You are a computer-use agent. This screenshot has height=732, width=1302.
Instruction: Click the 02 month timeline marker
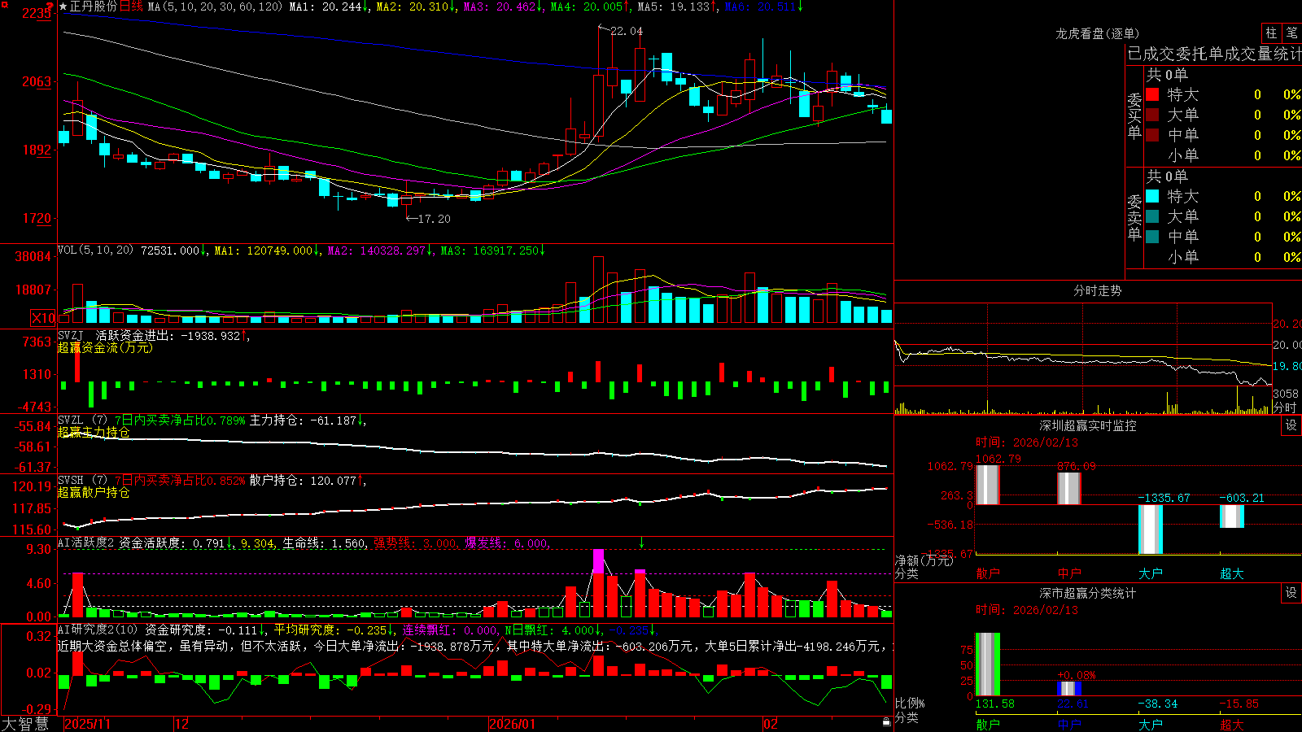[x=771, y=724]
